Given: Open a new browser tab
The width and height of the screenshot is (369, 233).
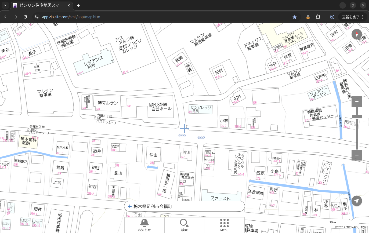Looking at the screenshot, I should (78, 5).
